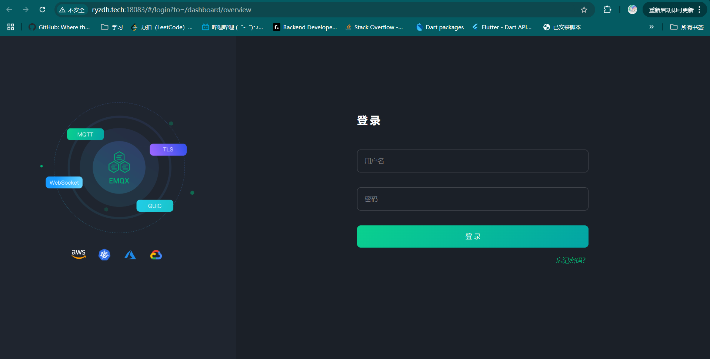
Task: Click the Google Cloud logo
Action: coord(156,255)
